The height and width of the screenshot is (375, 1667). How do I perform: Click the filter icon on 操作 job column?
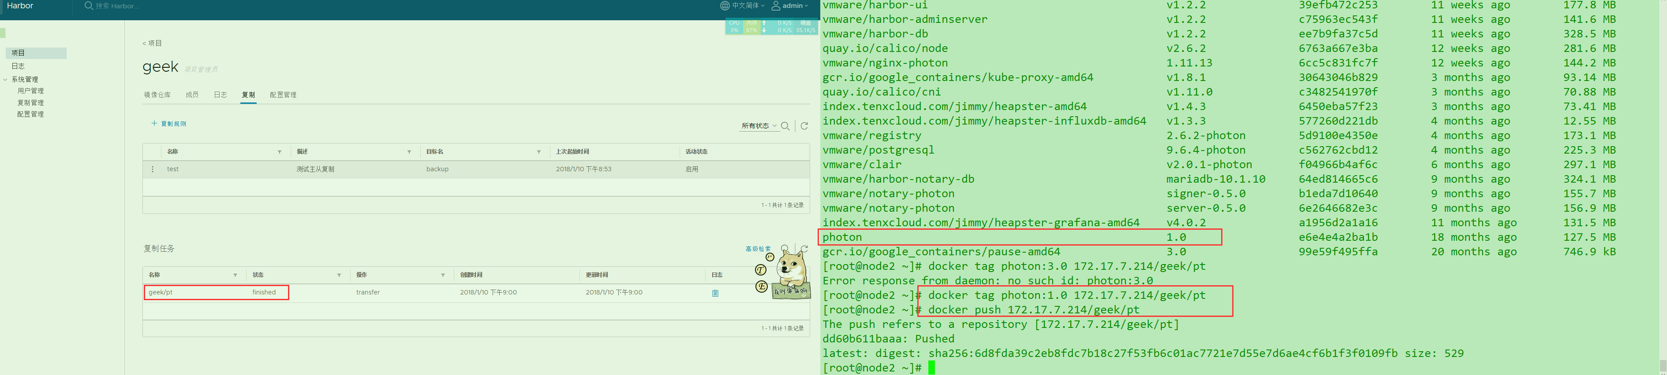pyautogui.click(x=443, y=275)
